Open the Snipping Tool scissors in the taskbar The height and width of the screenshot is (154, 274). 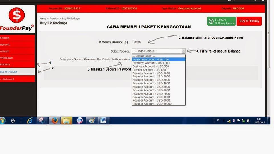42,121
